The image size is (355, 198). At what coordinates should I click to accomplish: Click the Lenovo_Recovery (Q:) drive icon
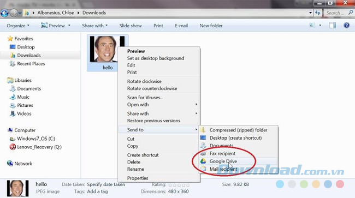point(13,147)
